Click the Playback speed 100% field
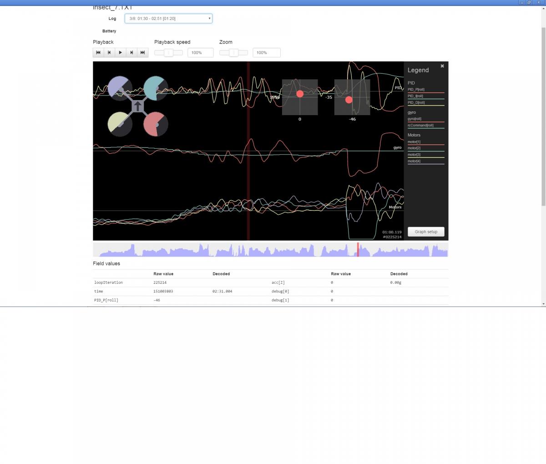The height and width of the screenshot is (464, 546). 200,53
